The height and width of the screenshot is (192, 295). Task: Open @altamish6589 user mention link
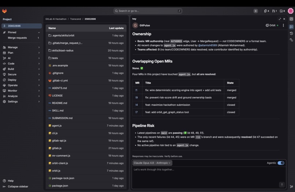coord(208,45)
